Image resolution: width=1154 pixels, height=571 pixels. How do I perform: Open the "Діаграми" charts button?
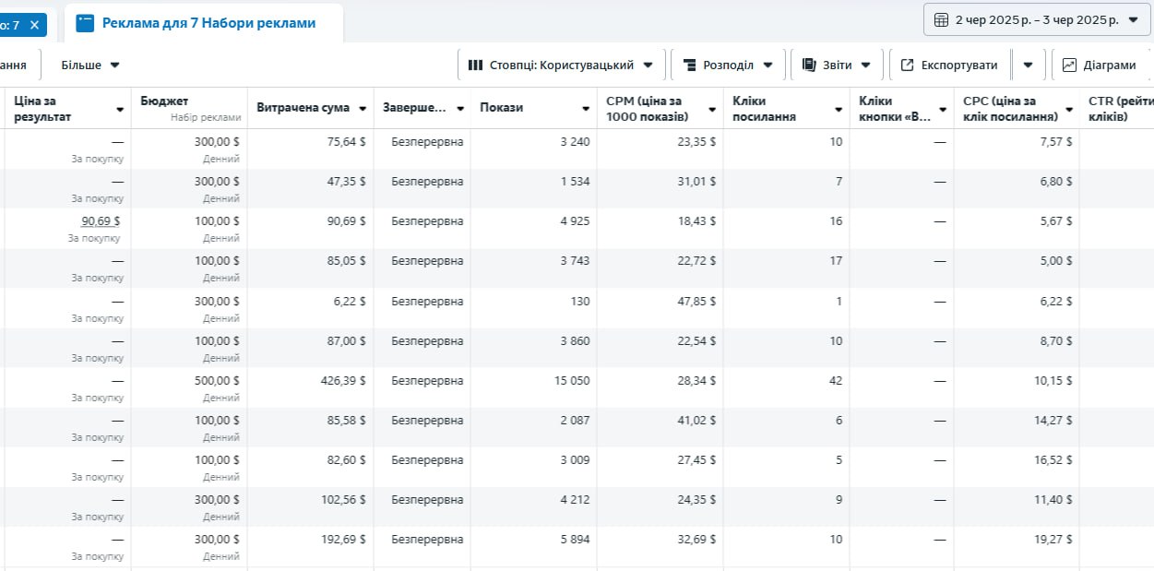[x=1102, y=65]
